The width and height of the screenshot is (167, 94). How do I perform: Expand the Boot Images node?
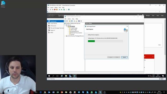point(68,30)
